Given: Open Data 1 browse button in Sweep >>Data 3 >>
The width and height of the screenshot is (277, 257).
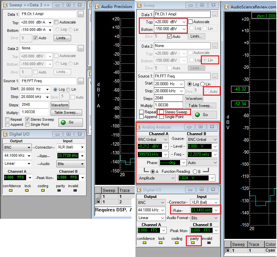Looking at the screenshot, I should pyautogui.click(x=81, y=14).
